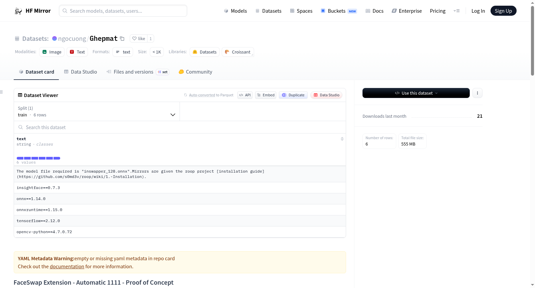Click the API button
Image resolution: width=535 pixels, height=288 pixels.
click(245, 95)
